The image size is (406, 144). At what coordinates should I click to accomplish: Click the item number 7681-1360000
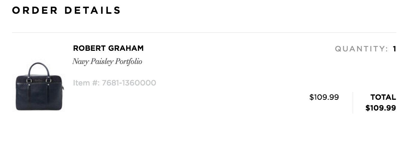click(129, 83)
